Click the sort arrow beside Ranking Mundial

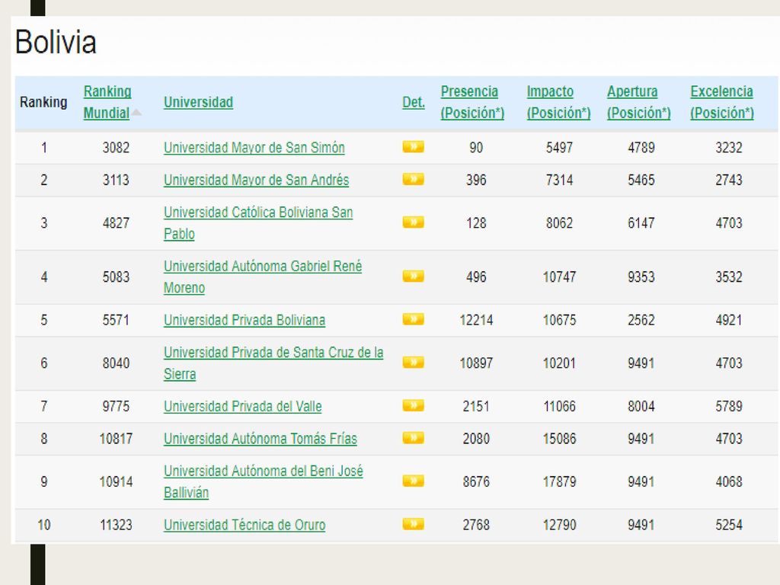pyautogui.click(x=136, y=113)
